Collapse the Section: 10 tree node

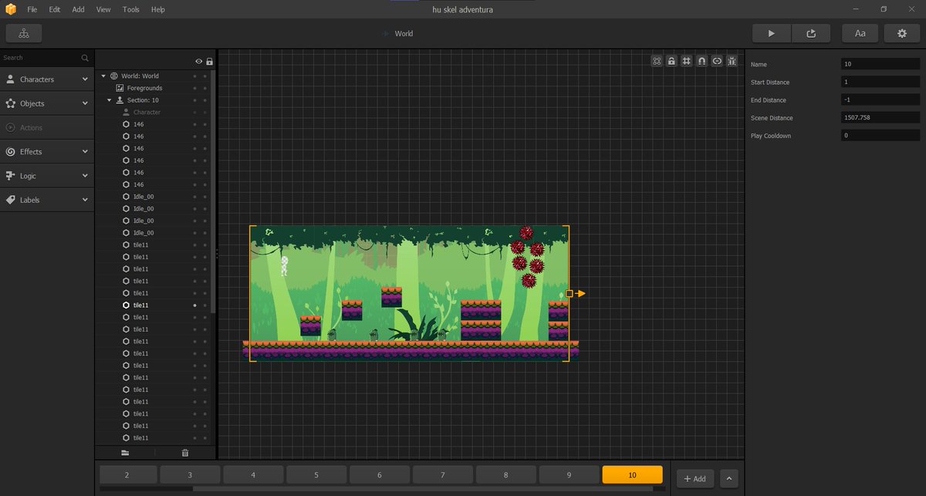point(110,100)
